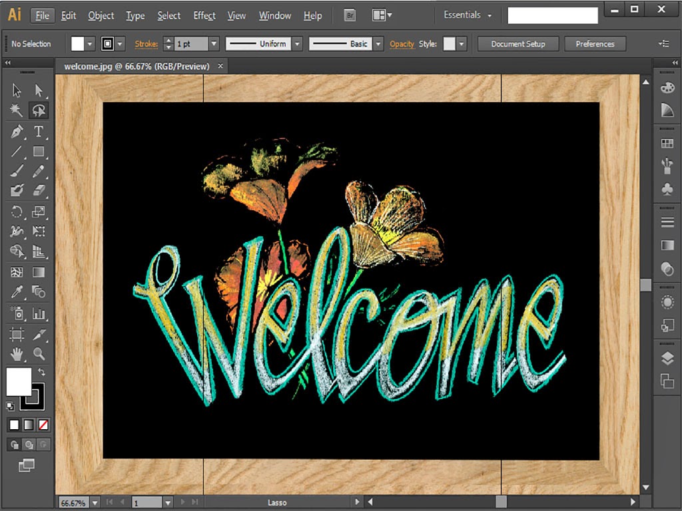Viewport: 682px width, 511px height.
Task: Select the Magic Wand tool
Action: 17,110
